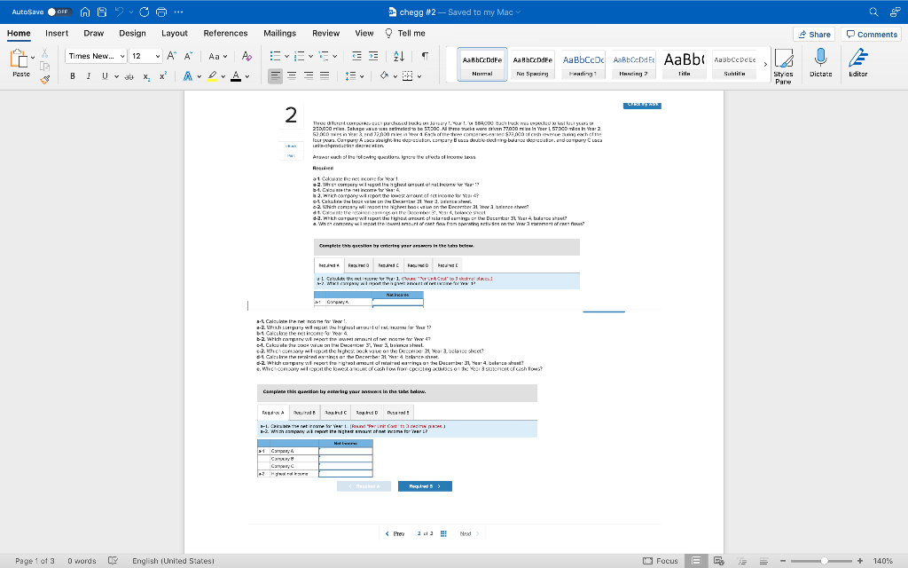Open the shading paint bucket dropdown arrow

coord(395,76)
